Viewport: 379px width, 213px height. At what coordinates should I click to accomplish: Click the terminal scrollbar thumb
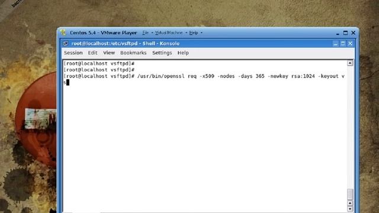coord(350,195)
